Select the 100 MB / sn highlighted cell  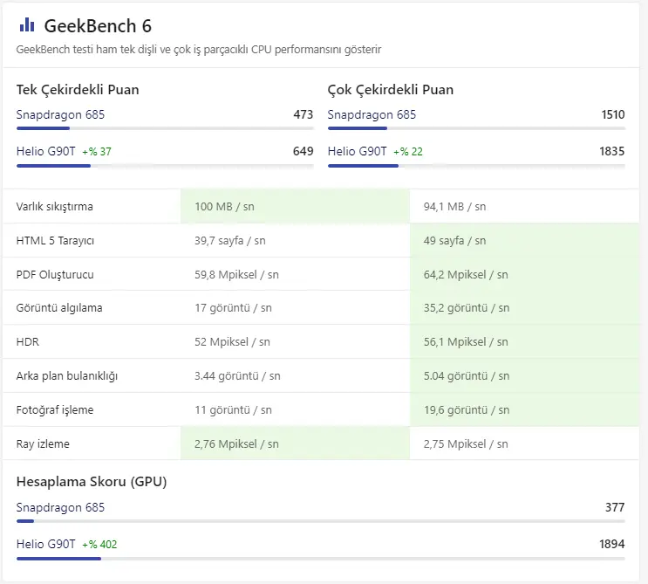tap(295, 206)
